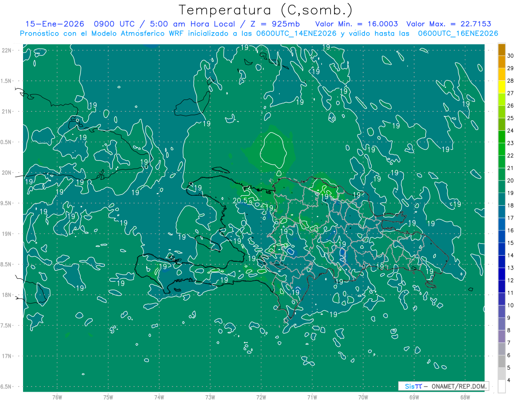Click the colorbar scale label "16"
This screenshot has height=403, width=522.
coord(511,230)
